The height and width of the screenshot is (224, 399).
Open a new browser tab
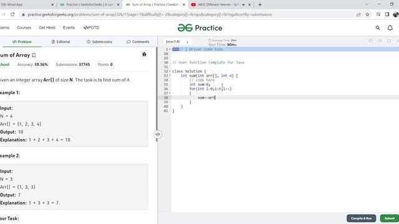[260, 4]
